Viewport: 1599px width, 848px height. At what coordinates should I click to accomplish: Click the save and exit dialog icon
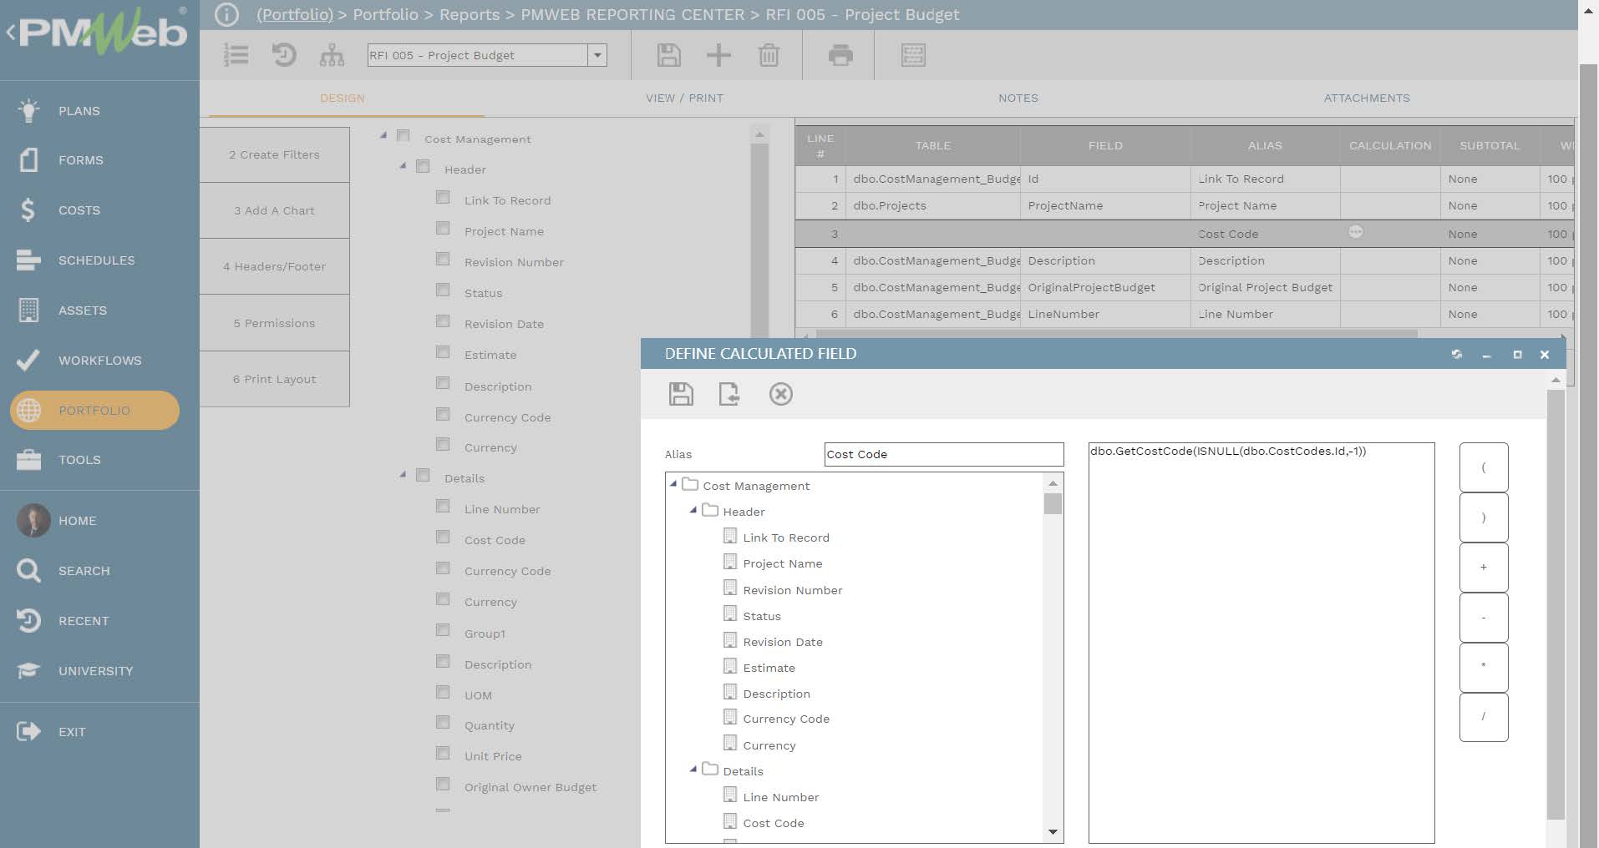[729, 394]
